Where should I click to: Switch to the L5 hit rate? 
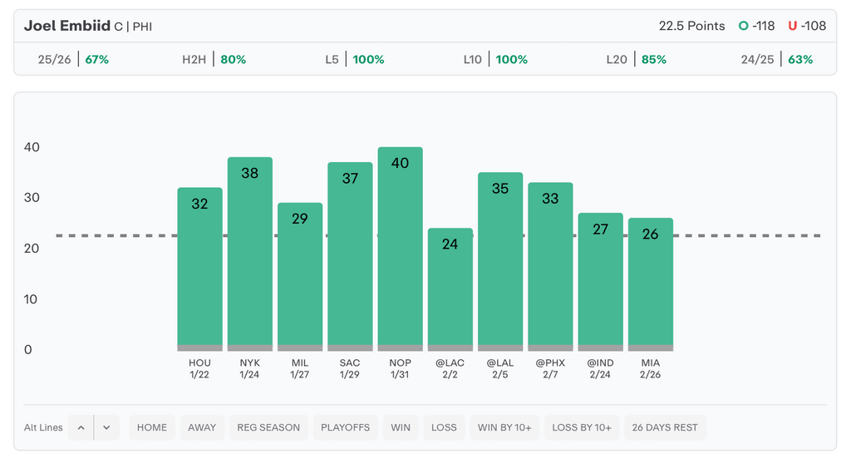pyautogui.click(x=355, y=60)
